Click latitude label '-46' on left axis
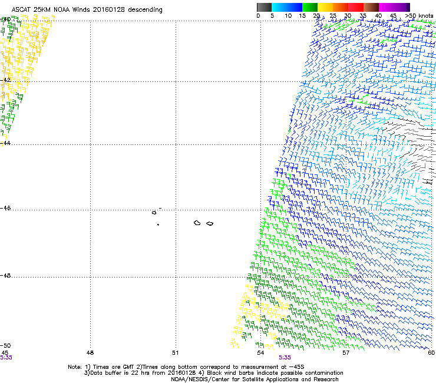Image resolution: width=436 pixels, height=383 pixels. point(5,208)
